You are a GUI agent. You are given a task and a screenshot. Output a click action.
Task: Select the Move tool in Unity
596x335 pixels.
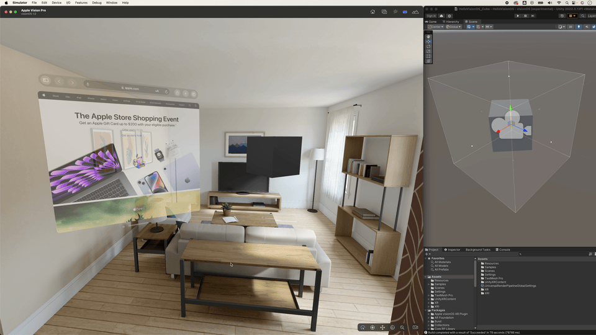[428, 42]
